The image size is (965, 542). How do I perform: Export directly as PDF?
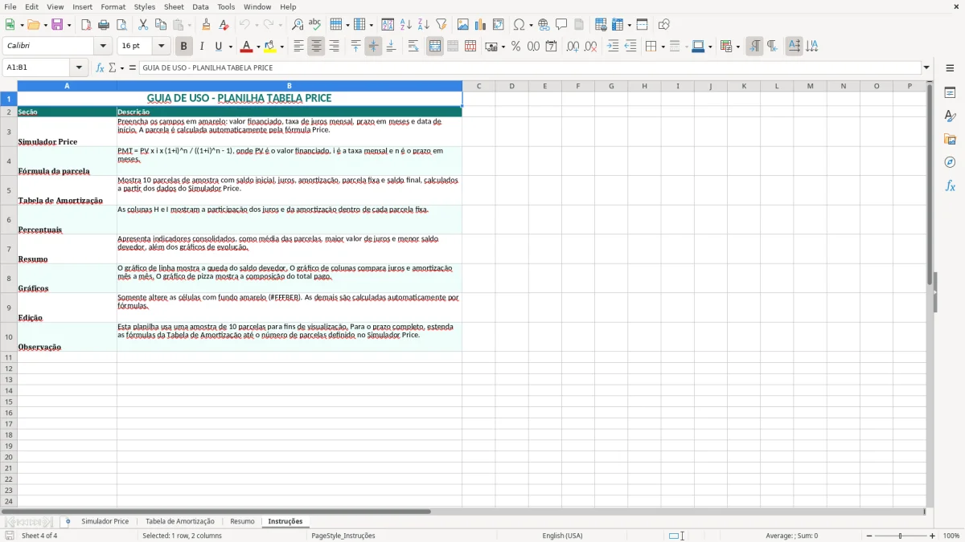[x=86, y=25]
